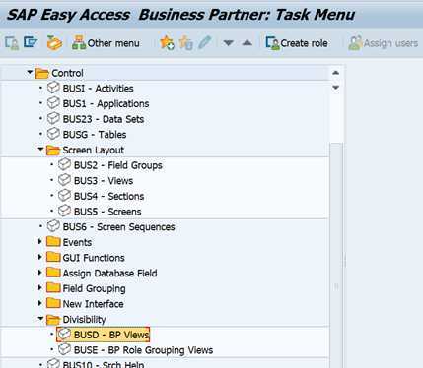Select BUSE - BP Role Grouping Views
Screen dimensions: 423x368
point(143,350)
